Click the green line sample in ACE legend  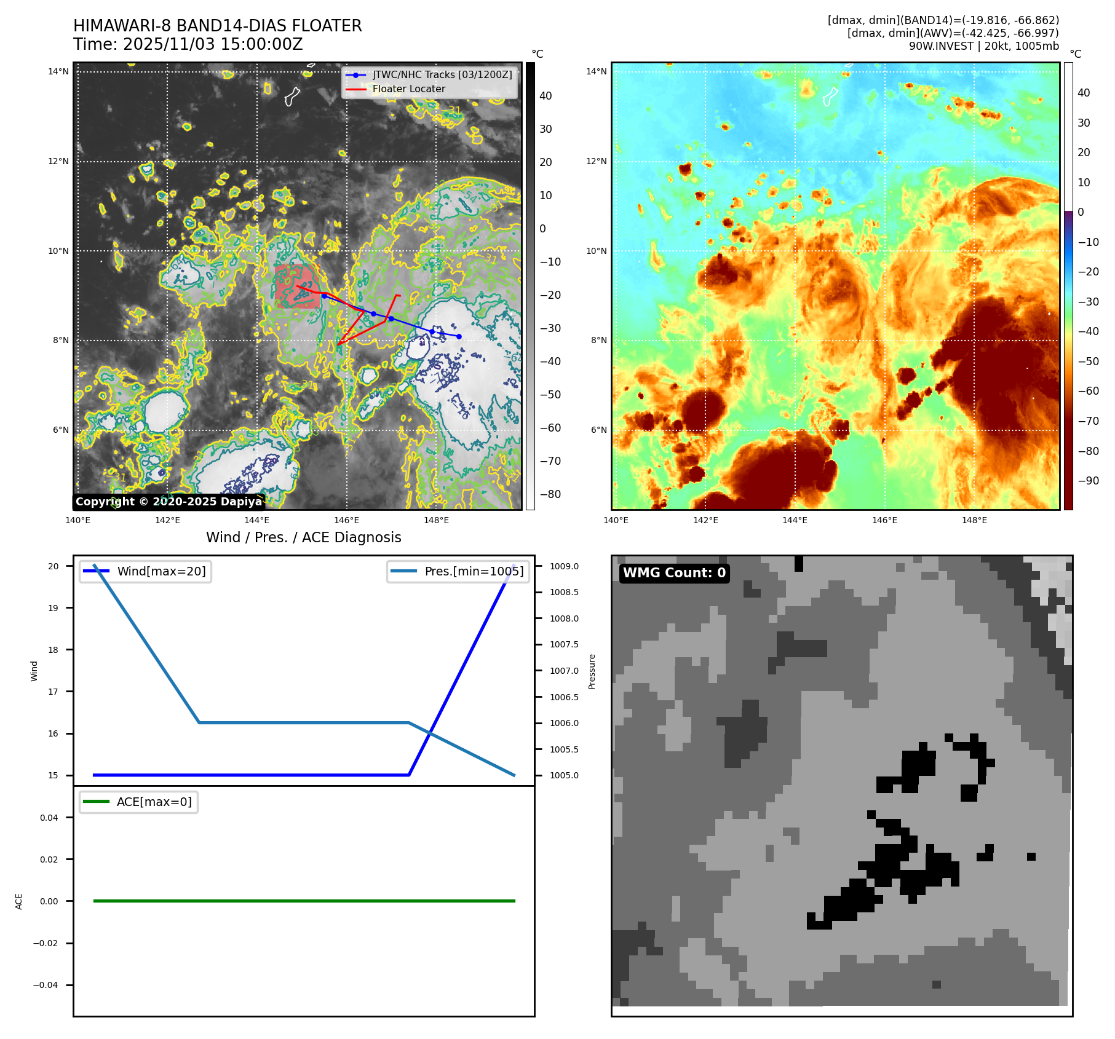pyautogui.click(x=96, y=802)
